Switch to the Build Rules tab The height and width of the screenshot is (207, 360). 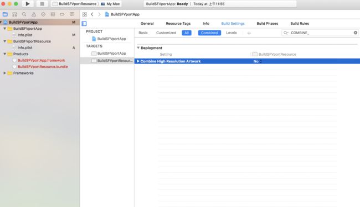tap(300, 24)
